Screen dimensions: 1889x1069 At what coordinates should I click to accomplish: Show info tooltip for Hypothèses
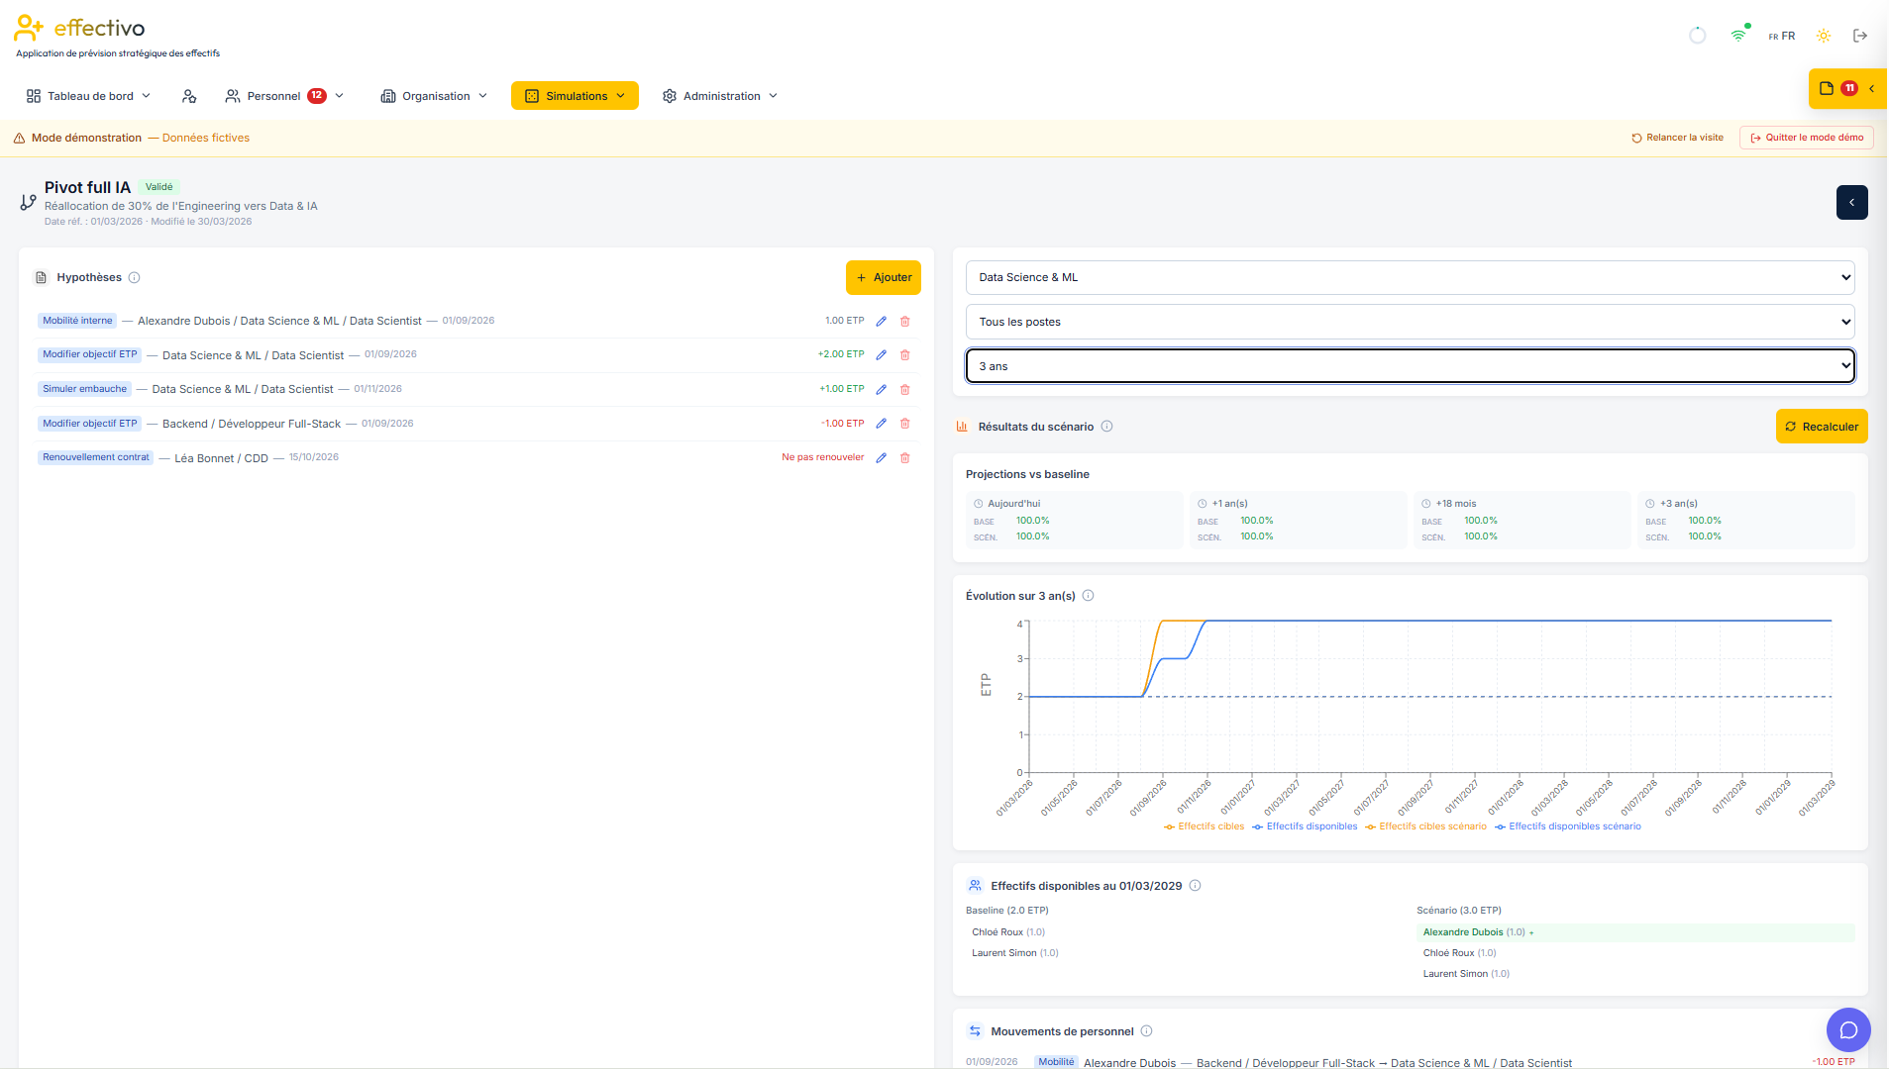pyautogui.click(x=135, y=278)
